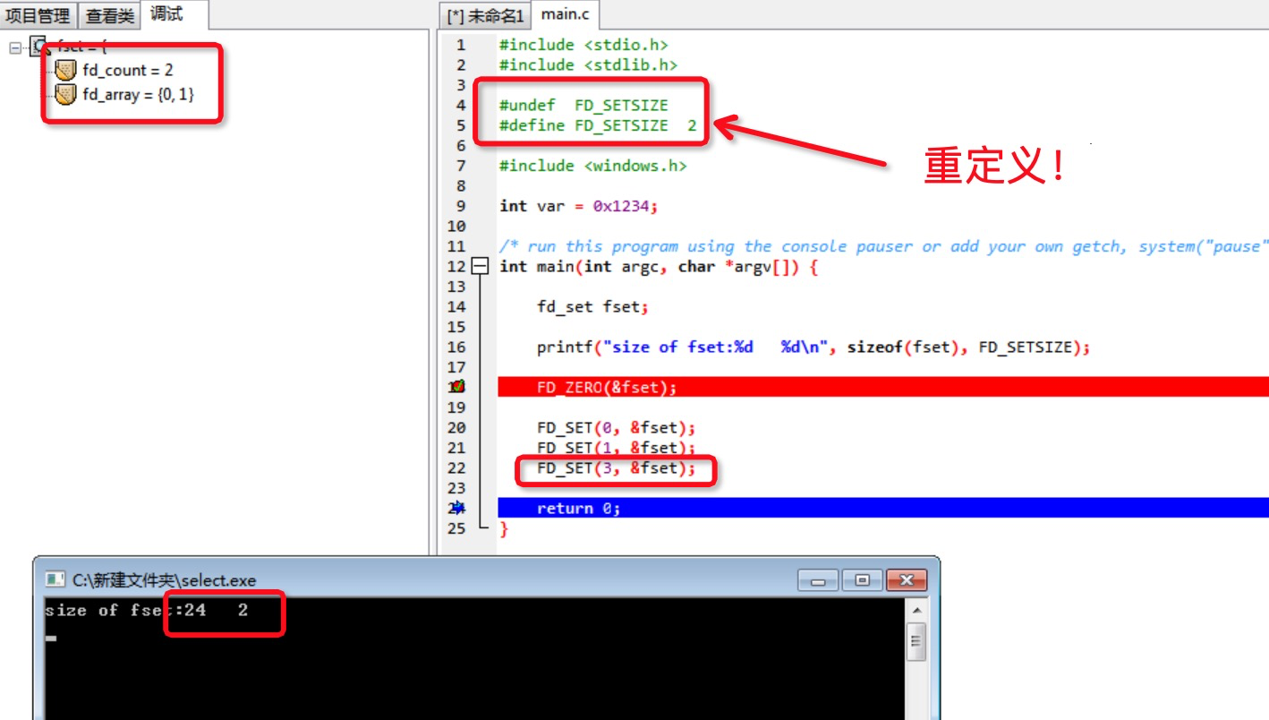This screenshot has width=1269, height=720.
Task: Click the console scrollbar up arrow
Action: pyautogui.click(x=916, y=610)
